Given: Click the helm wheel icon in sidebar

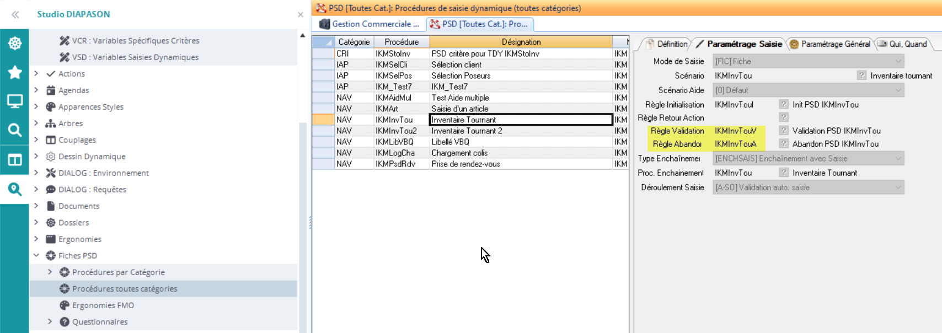Looking at the screenshot, I should [x=15, y=43].
